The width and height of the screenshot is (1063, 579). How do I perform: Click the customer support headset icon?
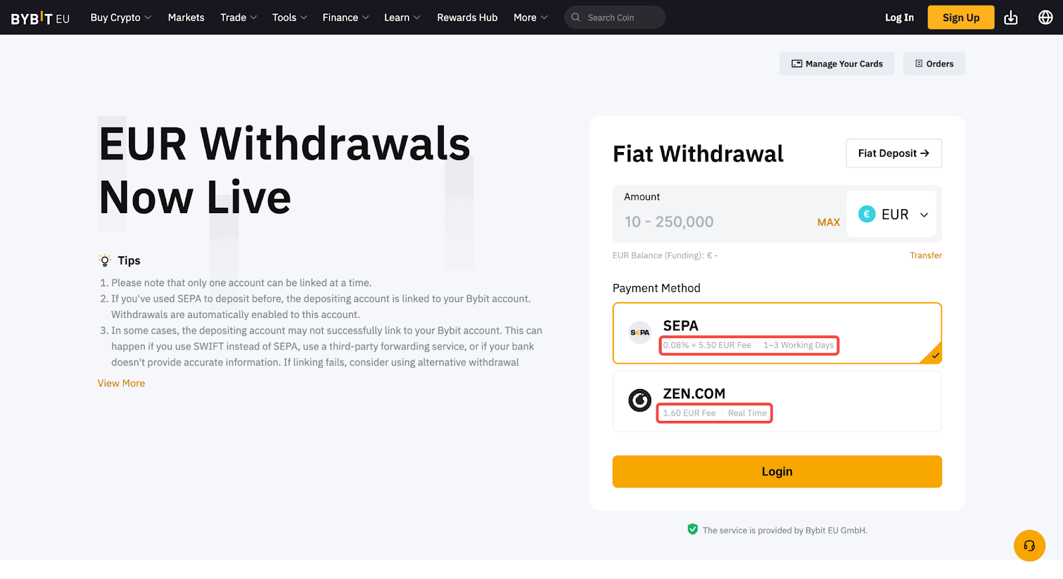coord(1029,546)
